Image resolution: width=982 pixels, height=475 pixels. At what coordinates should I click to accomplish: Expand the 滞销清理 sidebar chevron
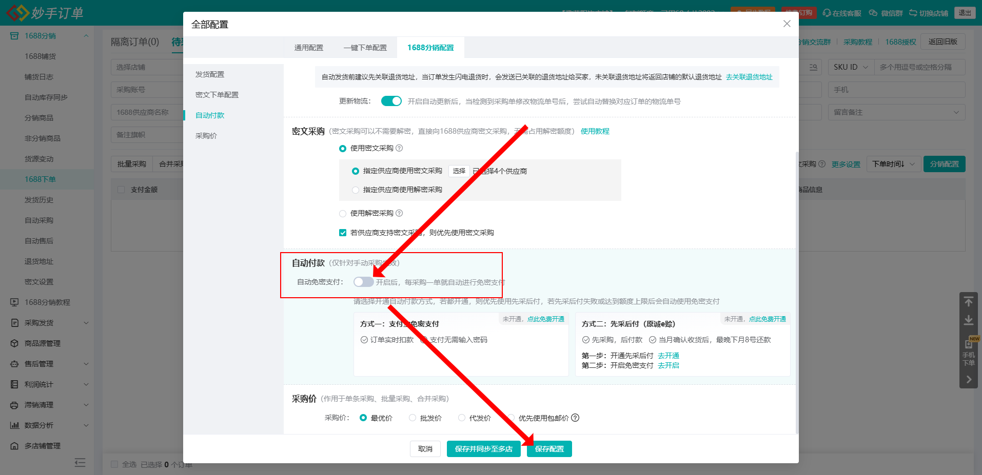click(86, 405)
